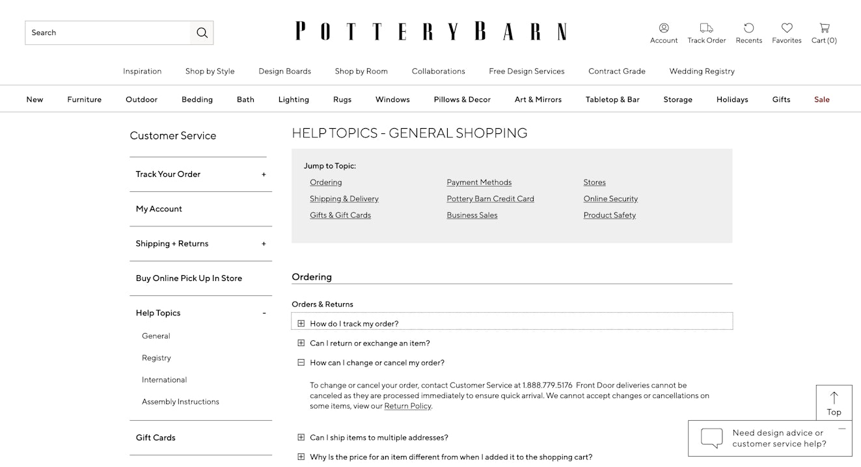Click into the Search input field

pyautogui.click(x=108, y=33)
